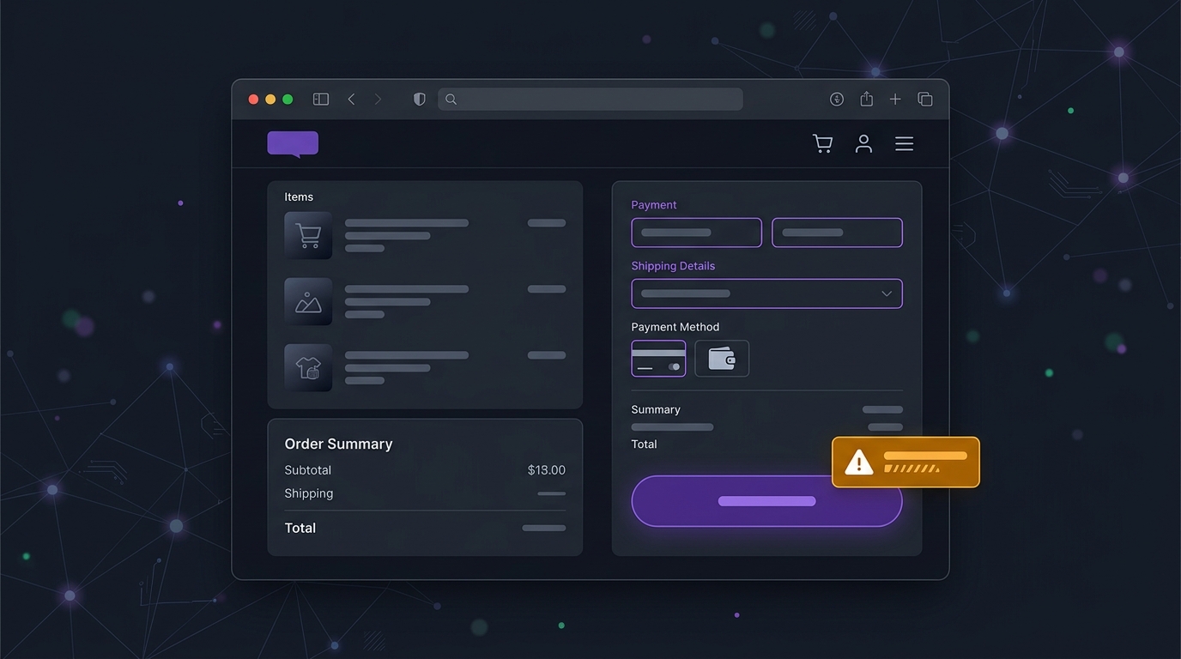Viewport: 1181px width, 659px height.
Task: Show the tab overview icon
Action: (x=925, y=100)
